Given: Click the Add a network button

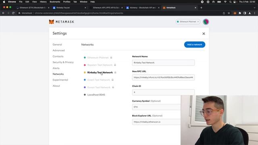Looking at the screenshot, I should click(194, 45).
